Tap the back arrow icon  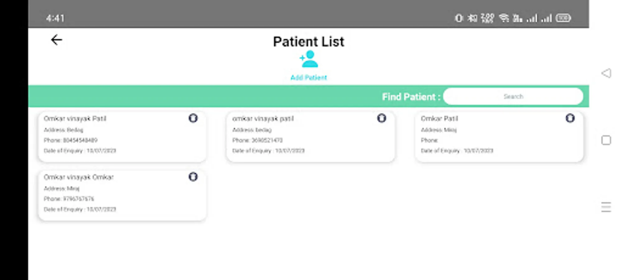(x=57, y=40)
